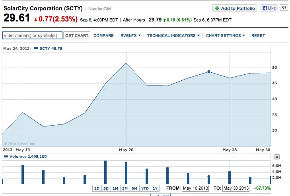The height and width of the screenshot is (196, 290).
Task: Click the May 30 axis label
Action: pyautogui.click(x=263, y=150)
